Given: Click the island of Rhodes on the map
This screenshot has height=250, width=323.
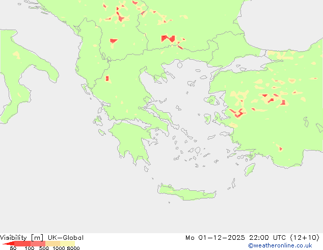Looking at the screenshot, I should pos(250,169).
